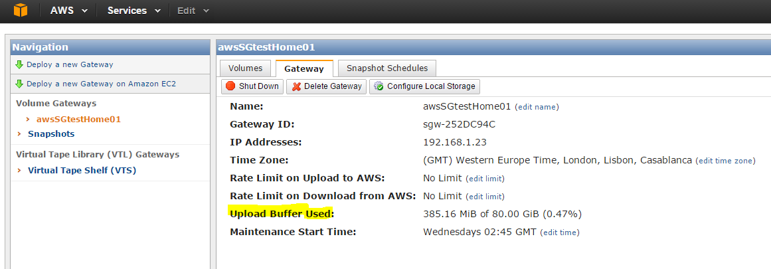Expand the Snapshots tree arrow
Viewport: 771px width, 269px height.
(x=19, y=134)
